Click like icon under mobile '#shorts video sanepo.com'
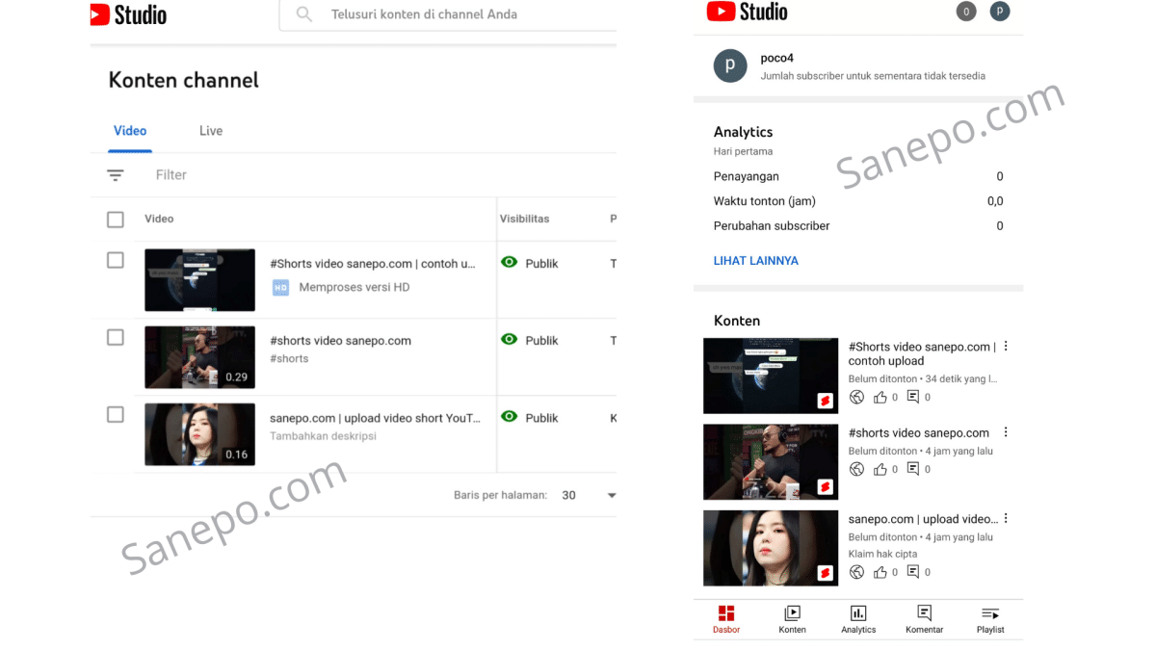This screenshot has height=650, width=1156. pos(880,469)
